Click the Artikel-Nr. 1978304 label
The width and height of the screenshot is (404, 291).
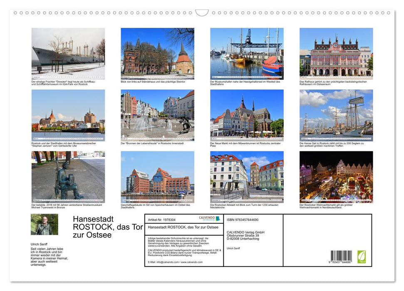tap(161, 219)
